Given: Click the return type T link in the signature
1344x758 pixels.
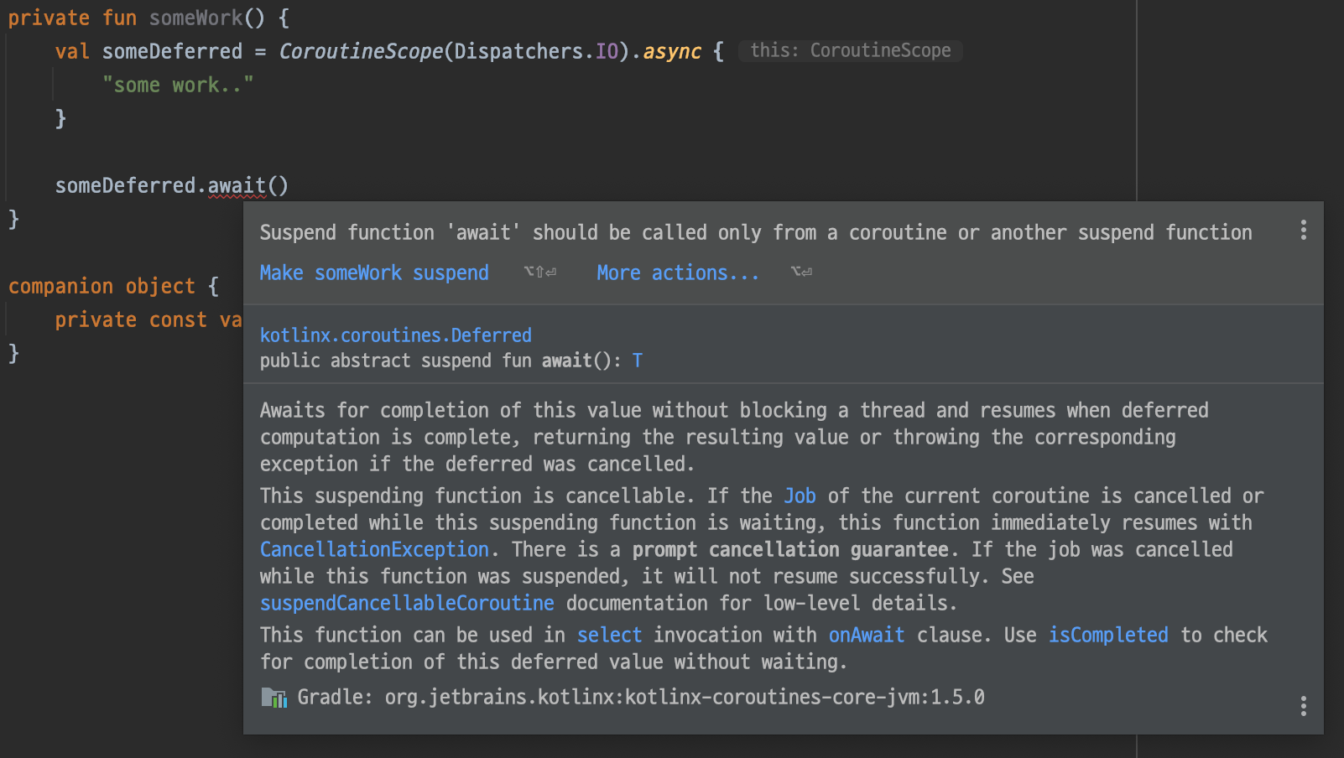Looking at the screenshot, I should (638, 361).
